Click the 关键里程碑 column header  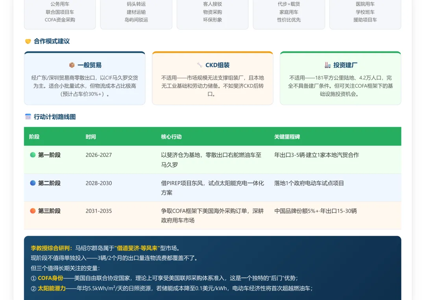pyautogui.click(x=287, y=137)
